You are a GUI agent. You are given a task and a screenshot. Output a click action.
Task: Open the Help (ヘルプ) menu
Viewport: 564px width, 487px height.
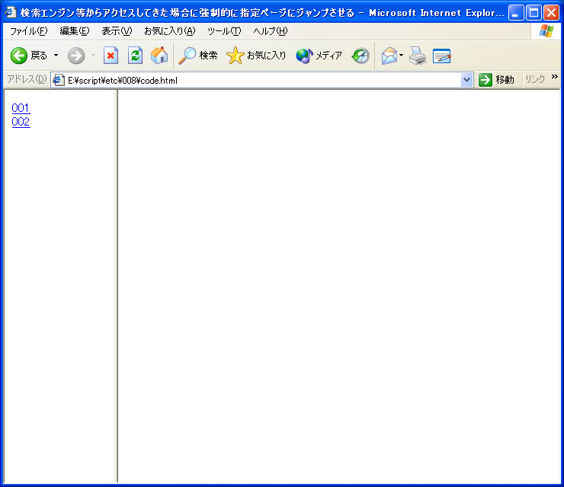pos(270,30)
